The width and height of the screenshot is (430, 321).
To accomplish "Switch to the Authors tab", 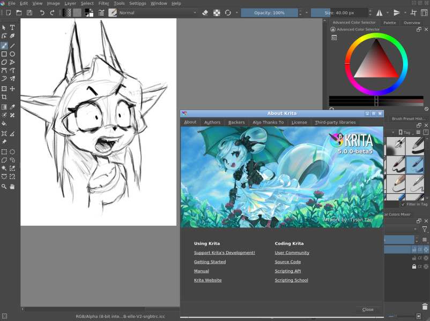I will click(212, 123).
